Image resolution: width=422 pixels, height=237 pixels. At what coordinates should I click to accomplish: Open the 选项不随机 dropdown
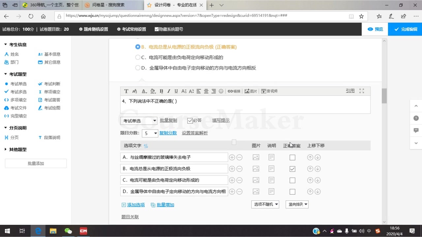click(x=265, y=204)
